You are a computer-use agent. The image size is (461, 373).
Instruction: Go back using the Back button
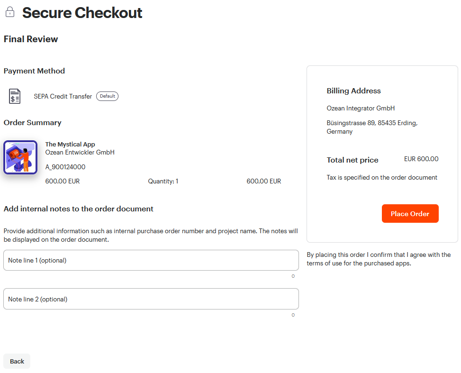click(x=17, y=361)
